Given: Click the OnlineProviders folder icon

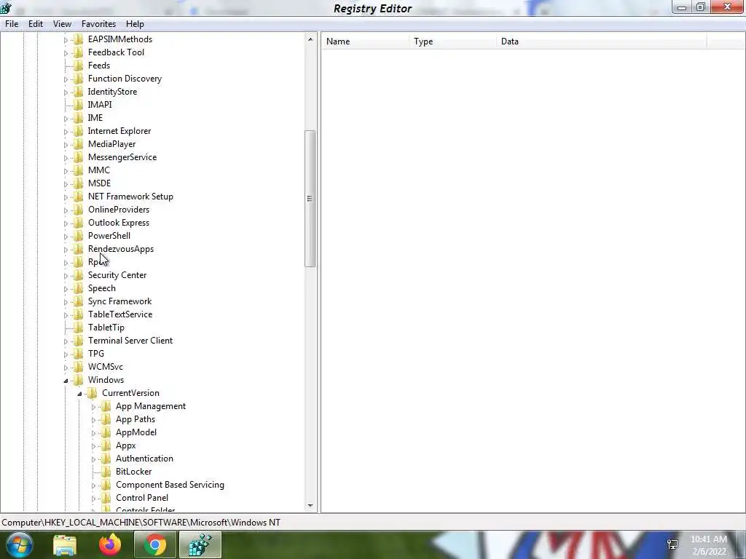Looking at the screenshot, I should (79, 210).
